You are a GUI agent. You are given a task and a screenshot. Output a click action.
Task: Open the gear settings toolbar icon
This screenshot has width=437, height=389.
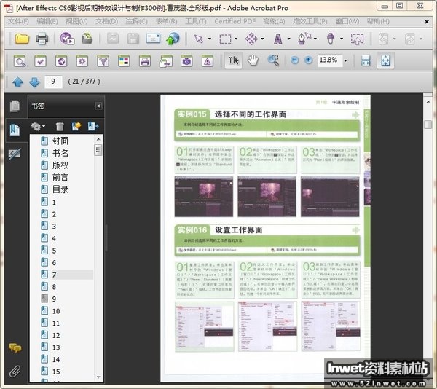click(82, 60)
